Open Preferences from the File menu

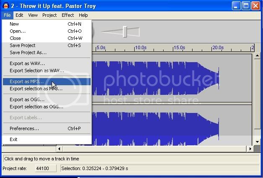[24, 128]
